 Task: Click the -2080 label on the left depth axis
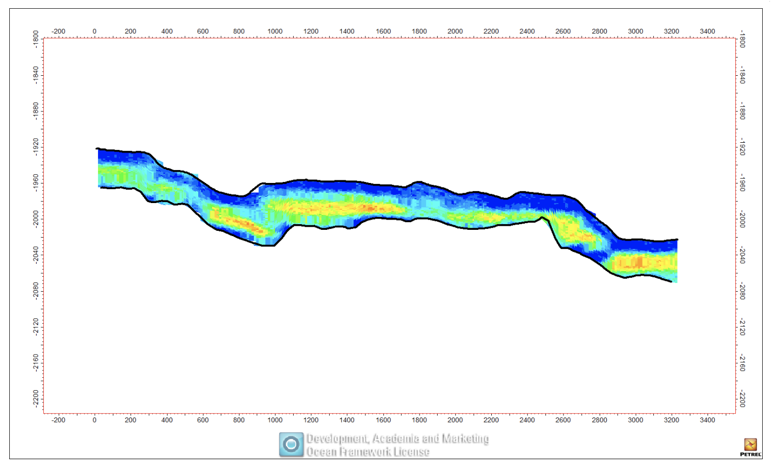pyautogui.click(x=36, y=290)
